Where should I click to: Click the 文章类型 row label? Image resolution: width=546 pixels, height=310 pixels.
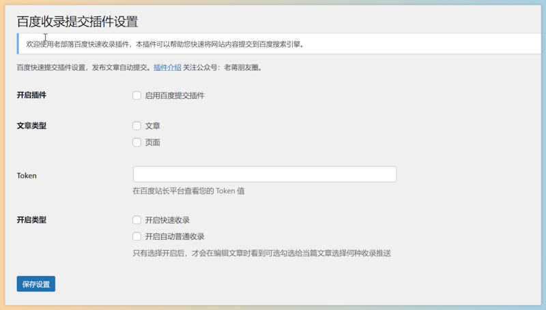click(31, 125)
